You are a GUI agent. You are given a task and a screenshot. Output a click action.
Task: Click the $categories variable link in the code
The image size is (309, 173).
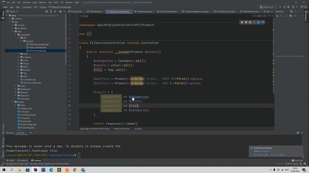(139, 97)
